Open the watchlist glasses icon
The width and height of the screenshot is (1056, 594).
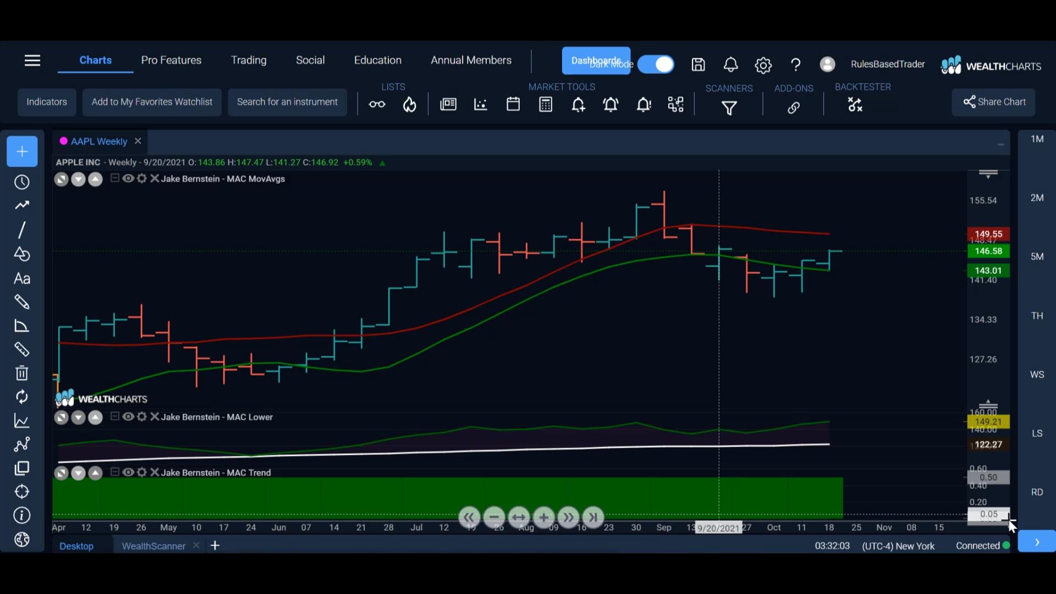click(377, 104)
